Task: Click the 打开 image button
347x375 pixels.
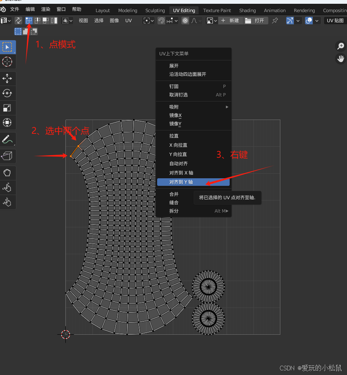Action: (256, 21)
